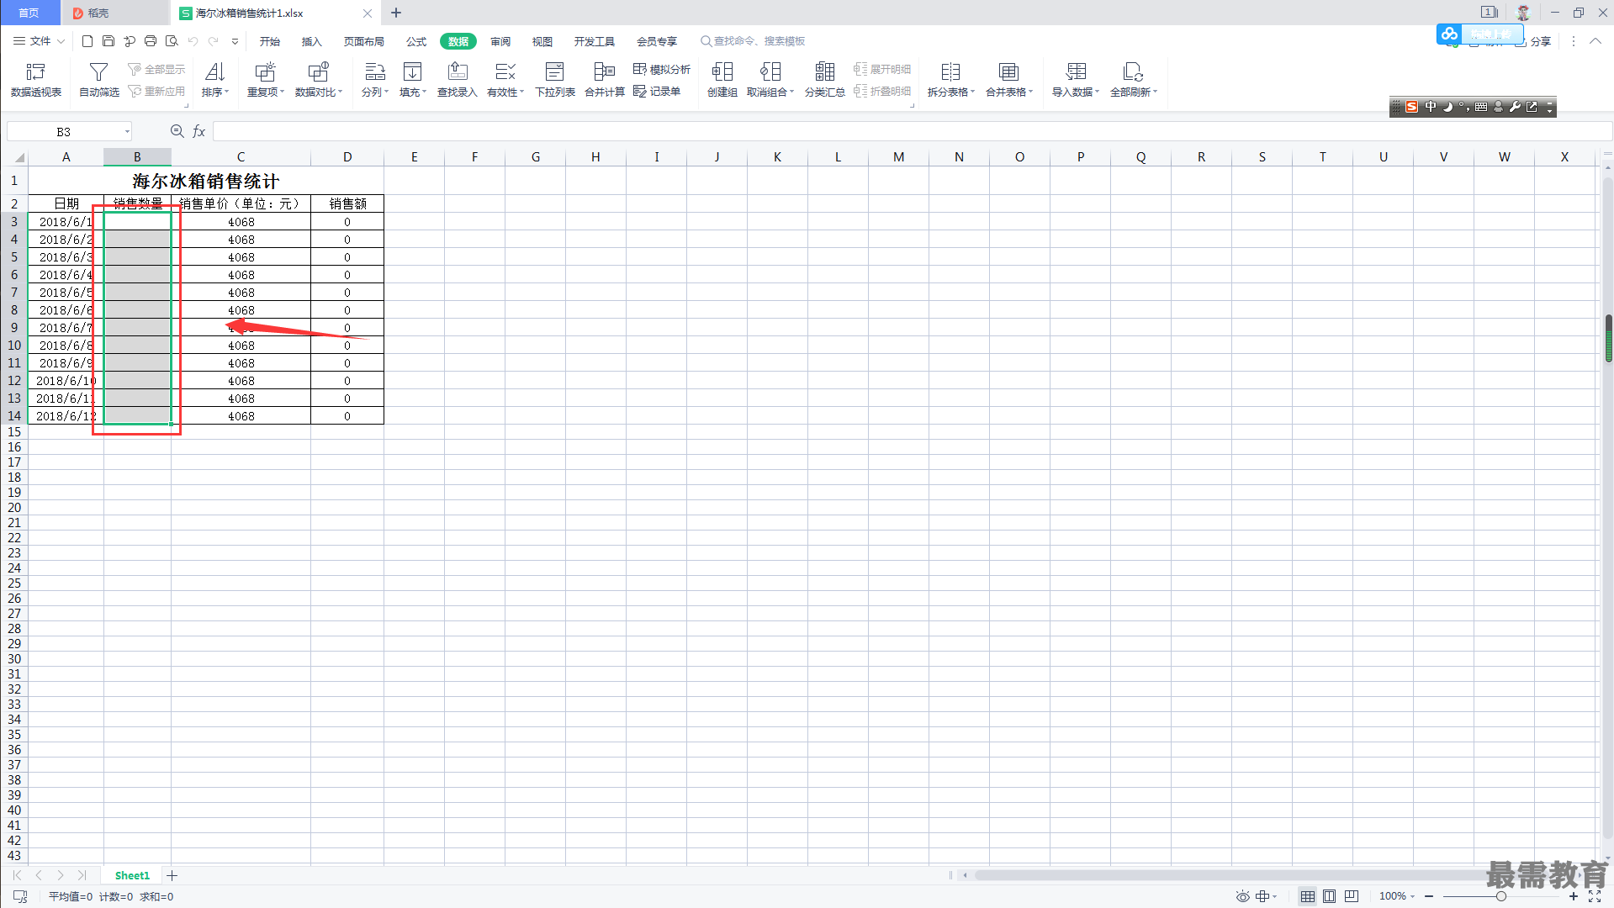Open the 开始 Home ribbon tab

pyautogui.click(x=270, y=41)
